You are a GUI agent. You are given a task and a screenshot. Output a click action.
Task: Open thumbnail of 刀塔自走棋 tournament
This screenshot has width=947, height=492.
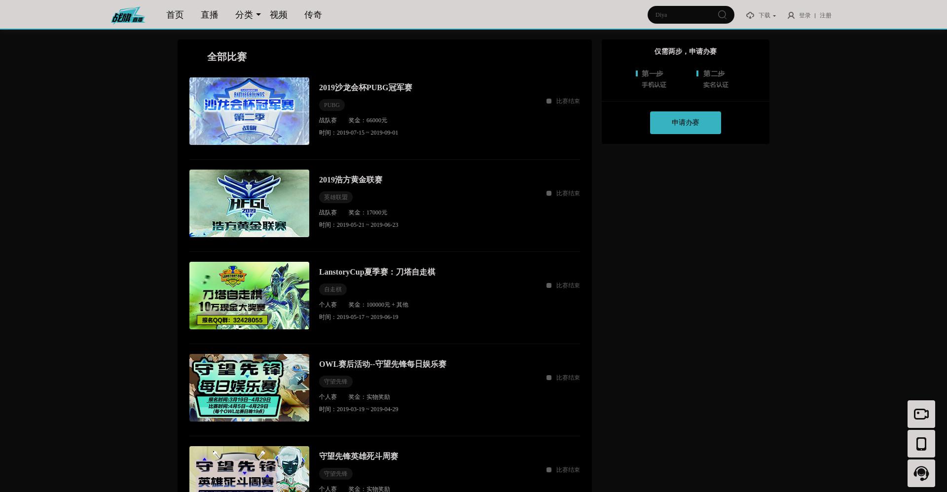[249, 295]
